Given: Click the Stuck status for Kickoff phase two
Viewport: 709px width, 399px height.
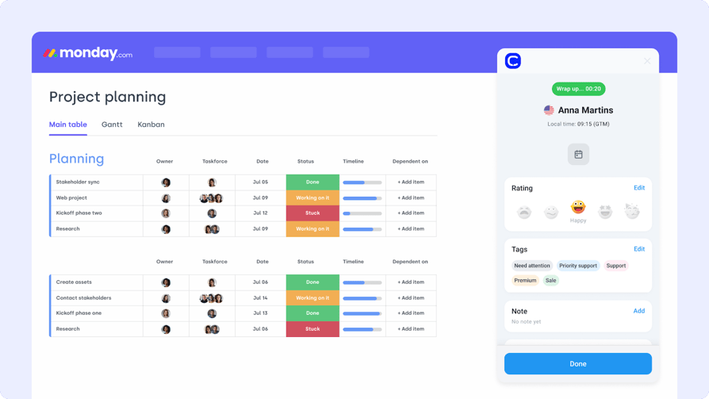Looking at the screenshot, I should (x=312, y=213).
